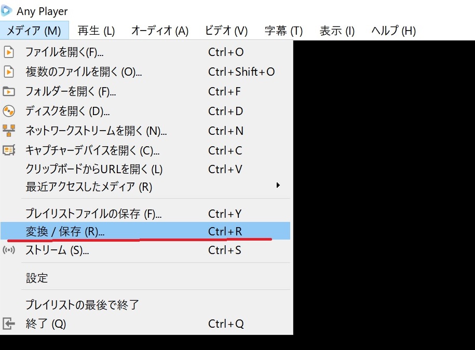The height and width of the screenshot is (350, 475).
Task: Click the Ctrl+O shortcut text
Action: pos(226,52)
